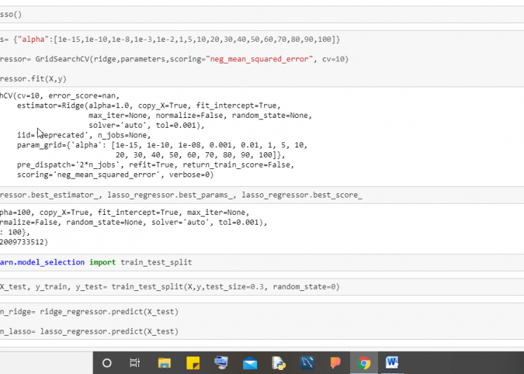Open the computer monitor app on taskbar
The width and height of the screenshot is (524, 374).
[x=221, y=363]
